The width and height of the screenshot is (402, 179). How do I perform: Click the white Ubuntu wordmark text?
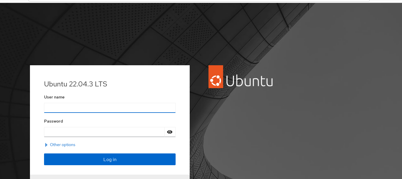click(249, 81)
